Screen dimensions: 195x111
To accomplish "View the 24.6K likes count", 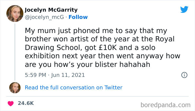I will (x=26, y=103).
